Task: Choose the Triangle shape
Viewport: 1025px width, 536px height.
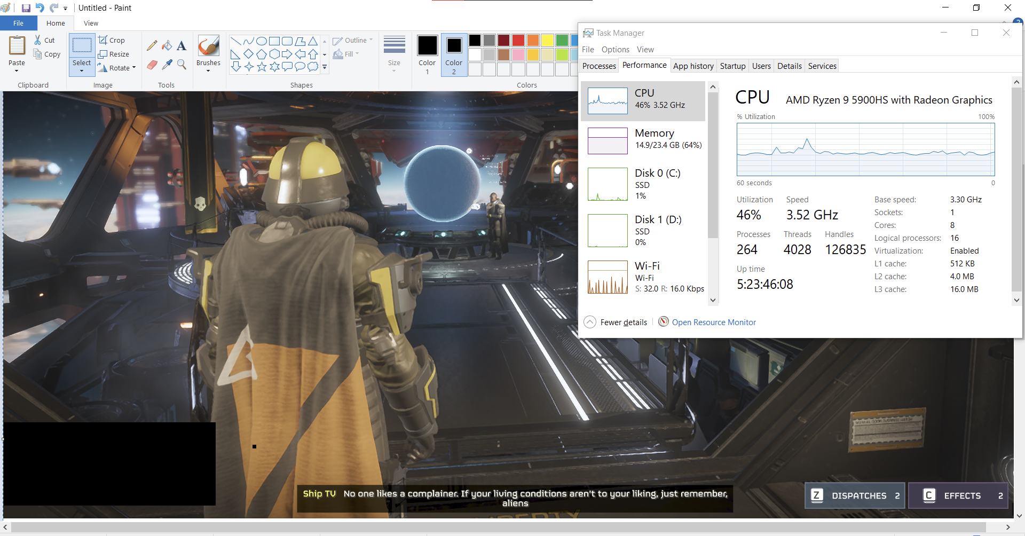Action: point(313,41)
